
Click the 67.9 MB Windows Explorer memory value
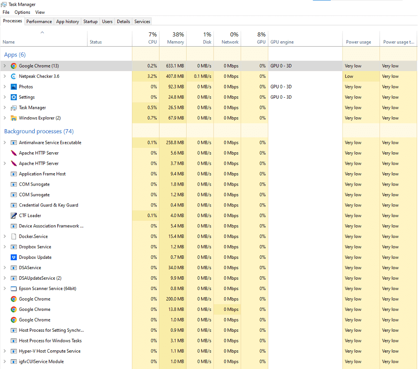coord(176,118)
